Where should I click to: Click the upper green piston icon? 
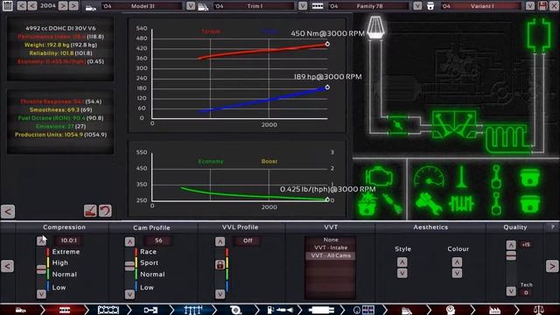point(529,178)
